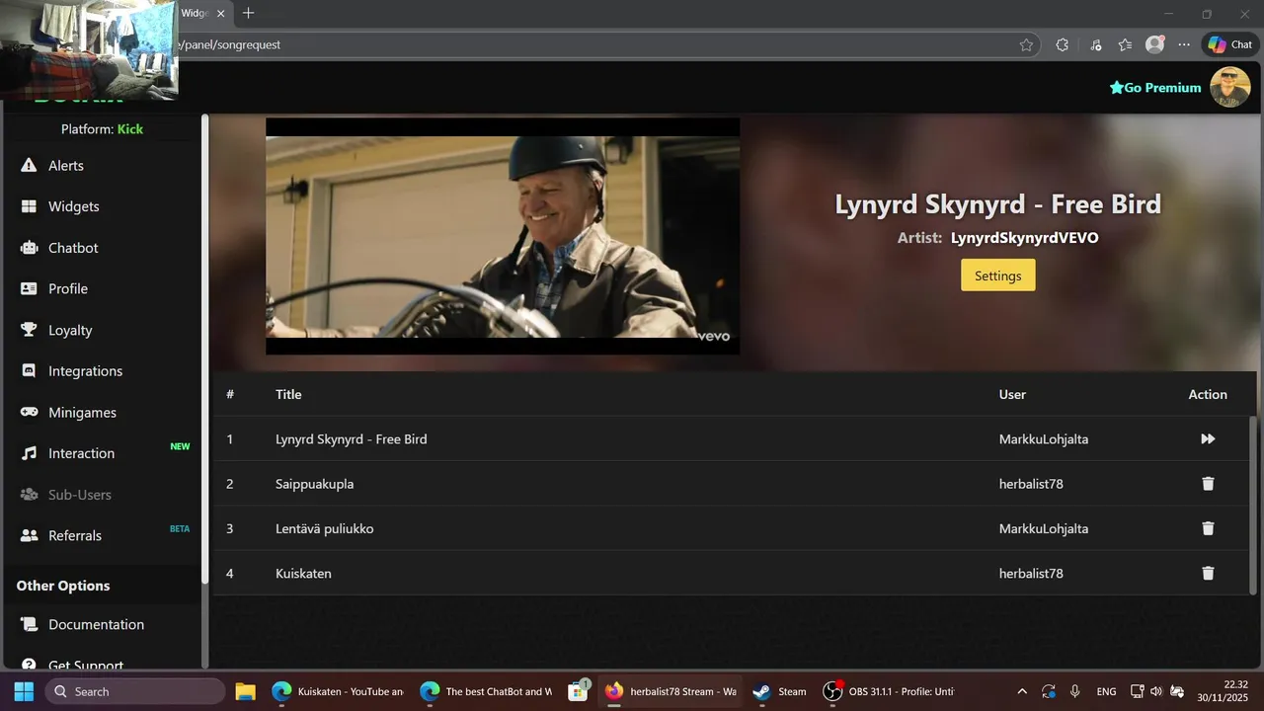Click the ENG language indicator
This screenshot has height=711, width=1264.
1107,691
